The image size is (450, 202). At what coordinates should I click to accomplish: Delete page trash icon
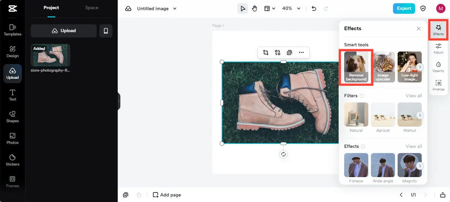click(x=139, y=195)
